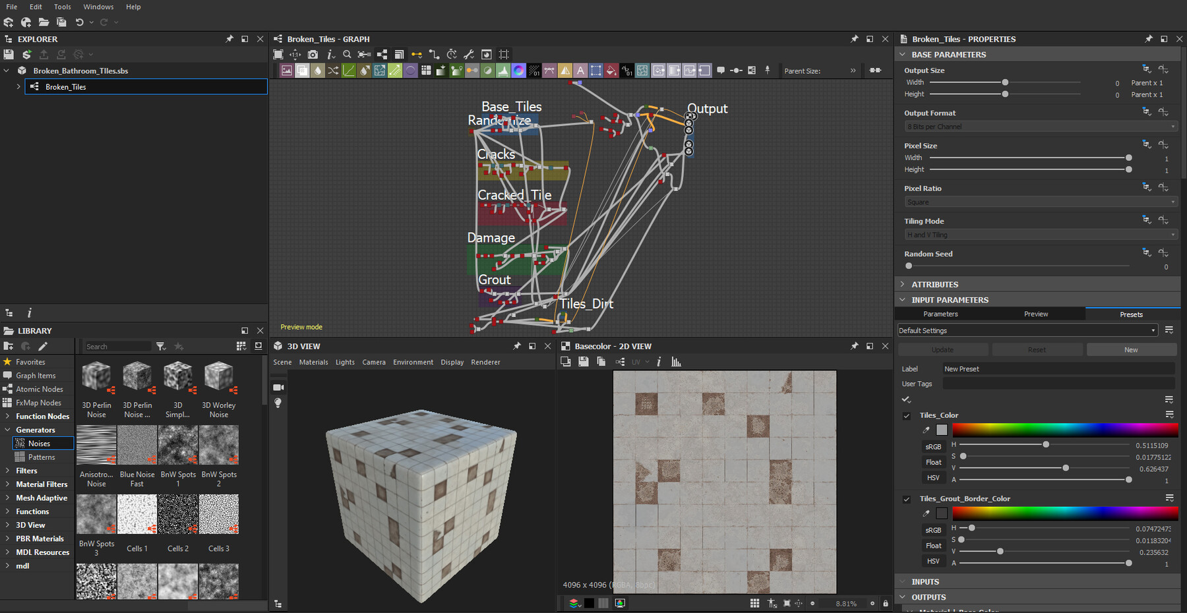Screen dimensions: 1187x613
Task: Collapse the BASE PARAMETERS section
Action: click(x=902, y=54)
